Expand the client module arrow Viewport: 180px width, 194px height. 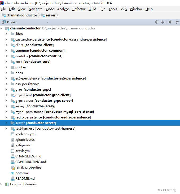click(x=6, y=45)
